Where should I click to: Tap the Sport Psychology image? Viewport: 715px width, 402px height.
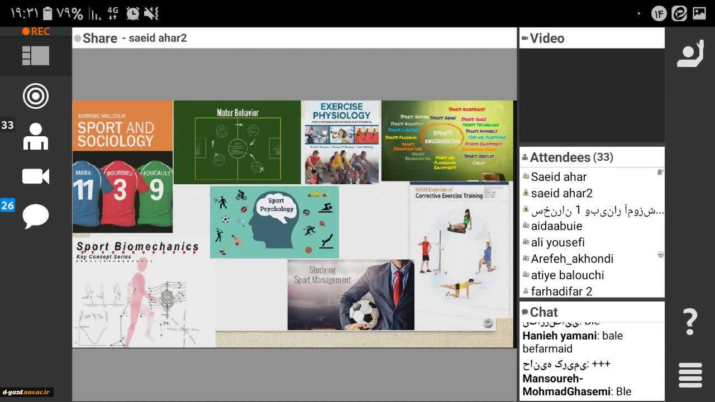[274, 222]
